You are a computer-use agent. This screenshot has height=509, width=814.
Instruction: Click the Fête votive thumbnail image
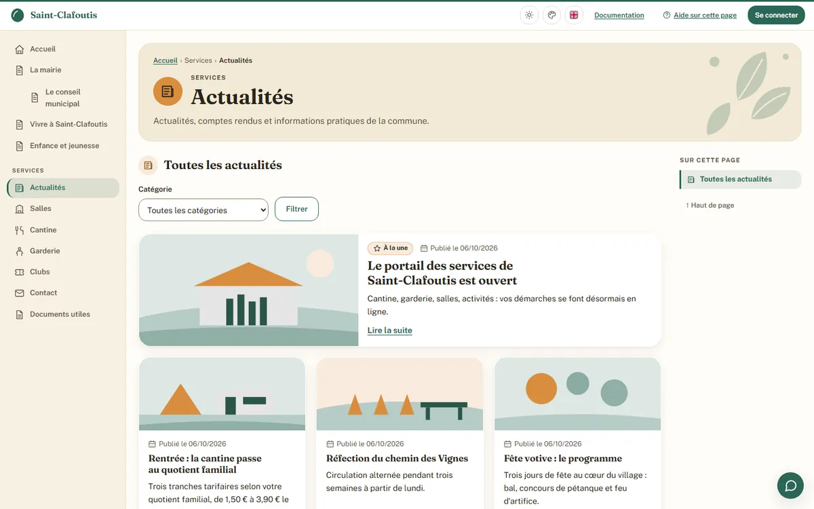(577, 394)
